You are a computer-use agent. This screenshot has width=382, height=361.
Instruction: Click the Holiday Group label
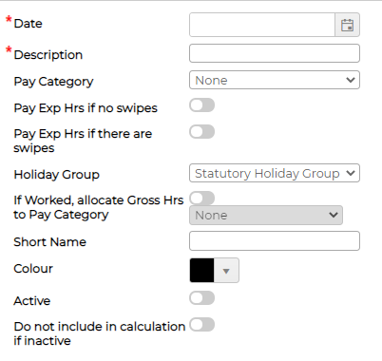(x=57, y=175)
